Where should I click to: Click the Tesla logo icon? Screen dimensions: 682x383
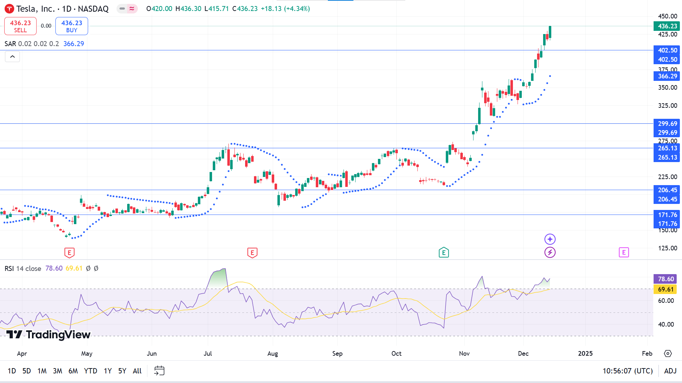click(9, 9)
